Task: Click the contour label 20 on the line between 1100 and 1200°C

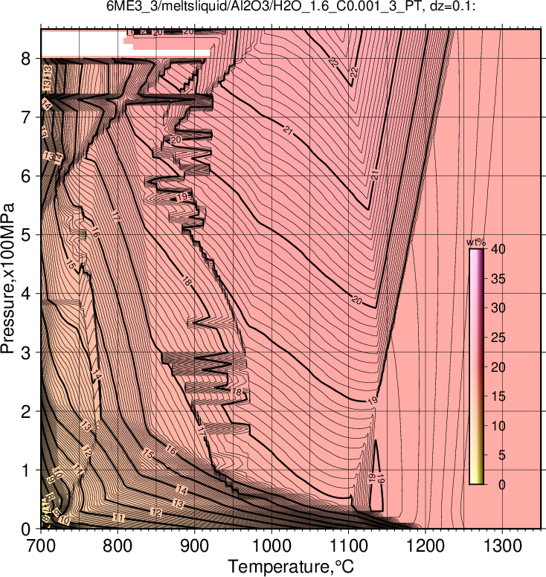Action: 356,300
